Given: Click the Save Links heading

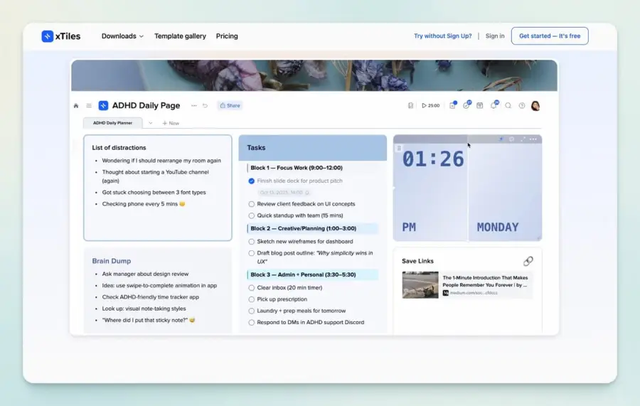Looking at the screenshot, I should click(x=417, y=261).
